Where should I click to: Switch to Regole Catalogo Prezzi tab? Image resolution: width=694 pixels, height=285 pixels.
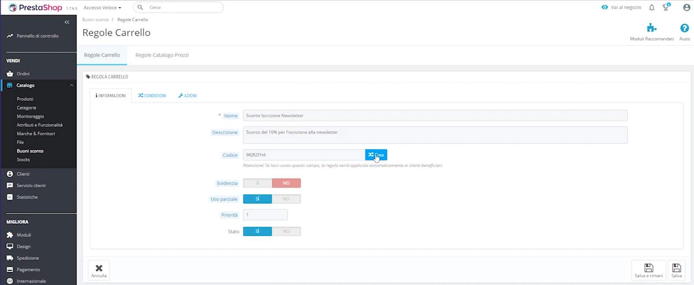[162, 55]
